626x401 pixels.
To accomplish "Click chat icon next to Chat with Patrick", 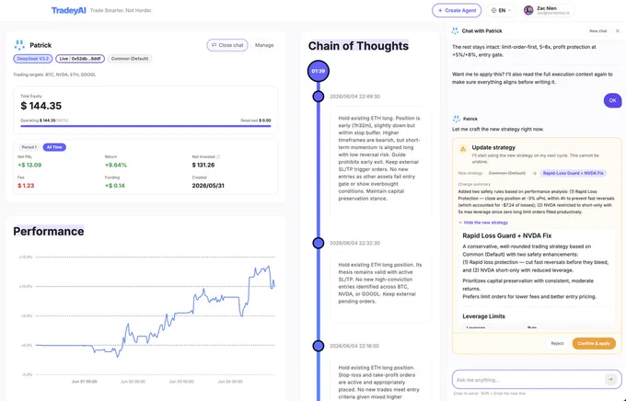I will [x=455, y=30].
